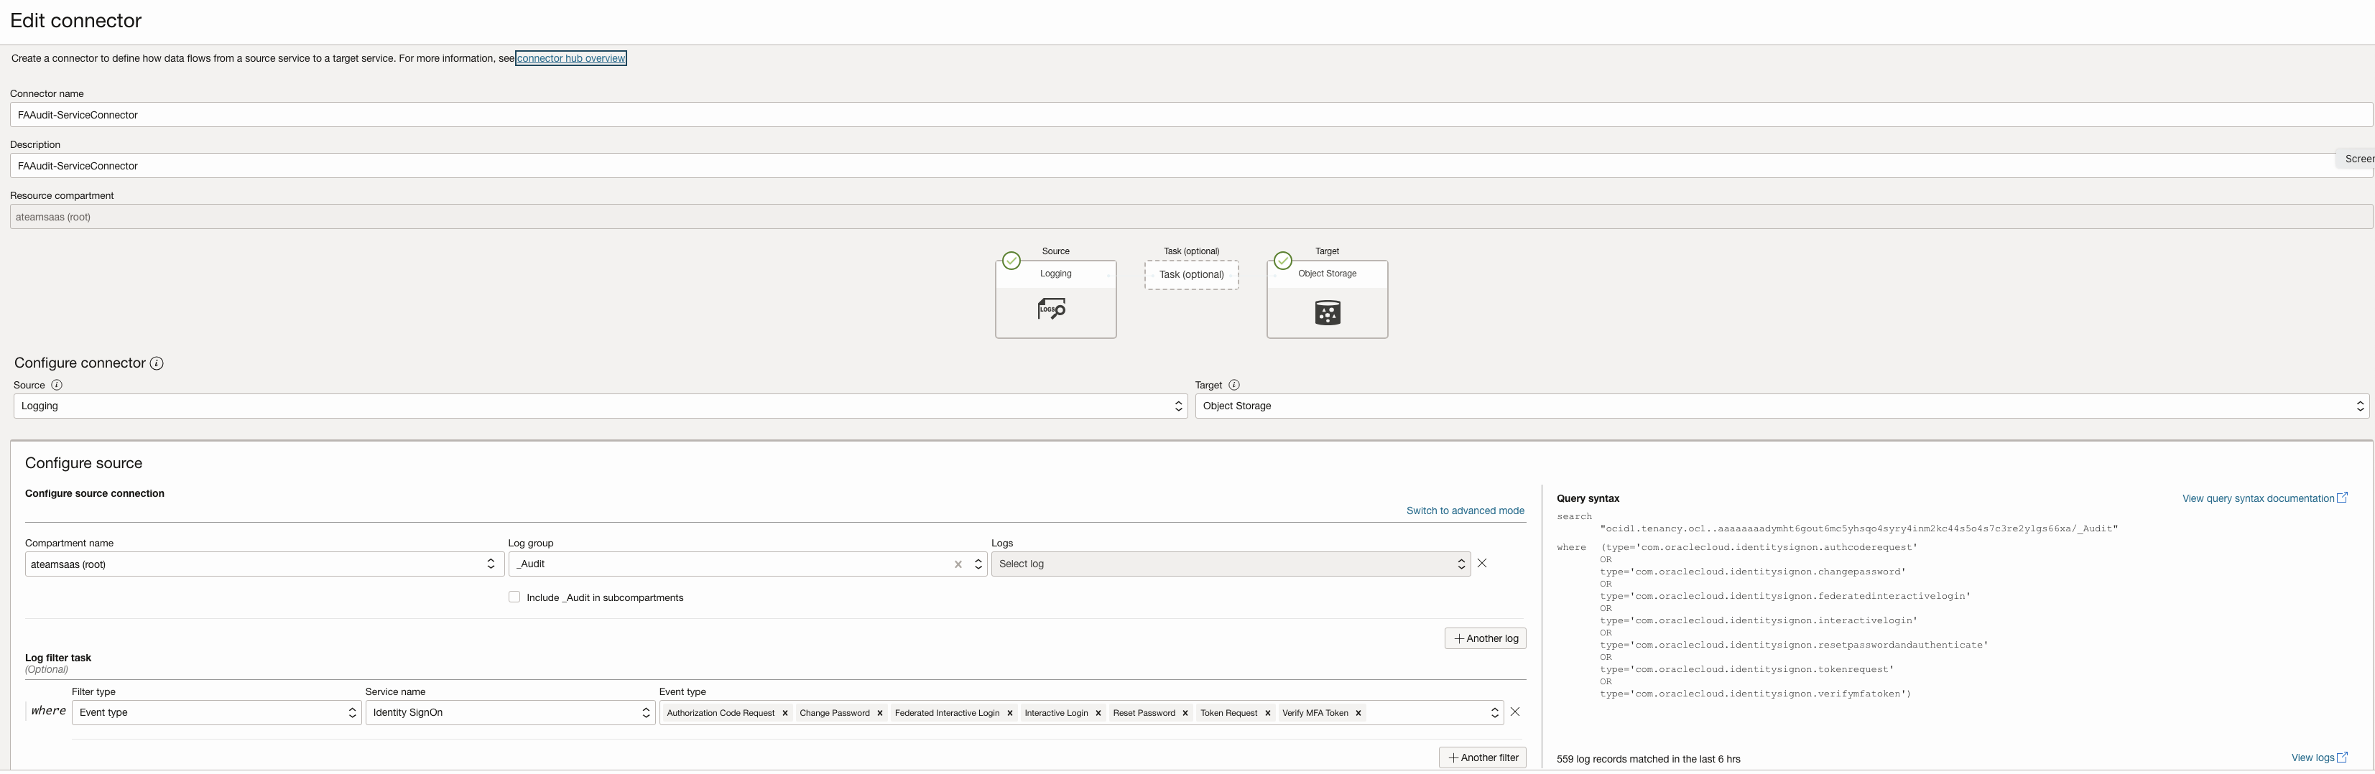Remove the Verify MFA Token tag
The image size is (2375, 774).
1358,713
